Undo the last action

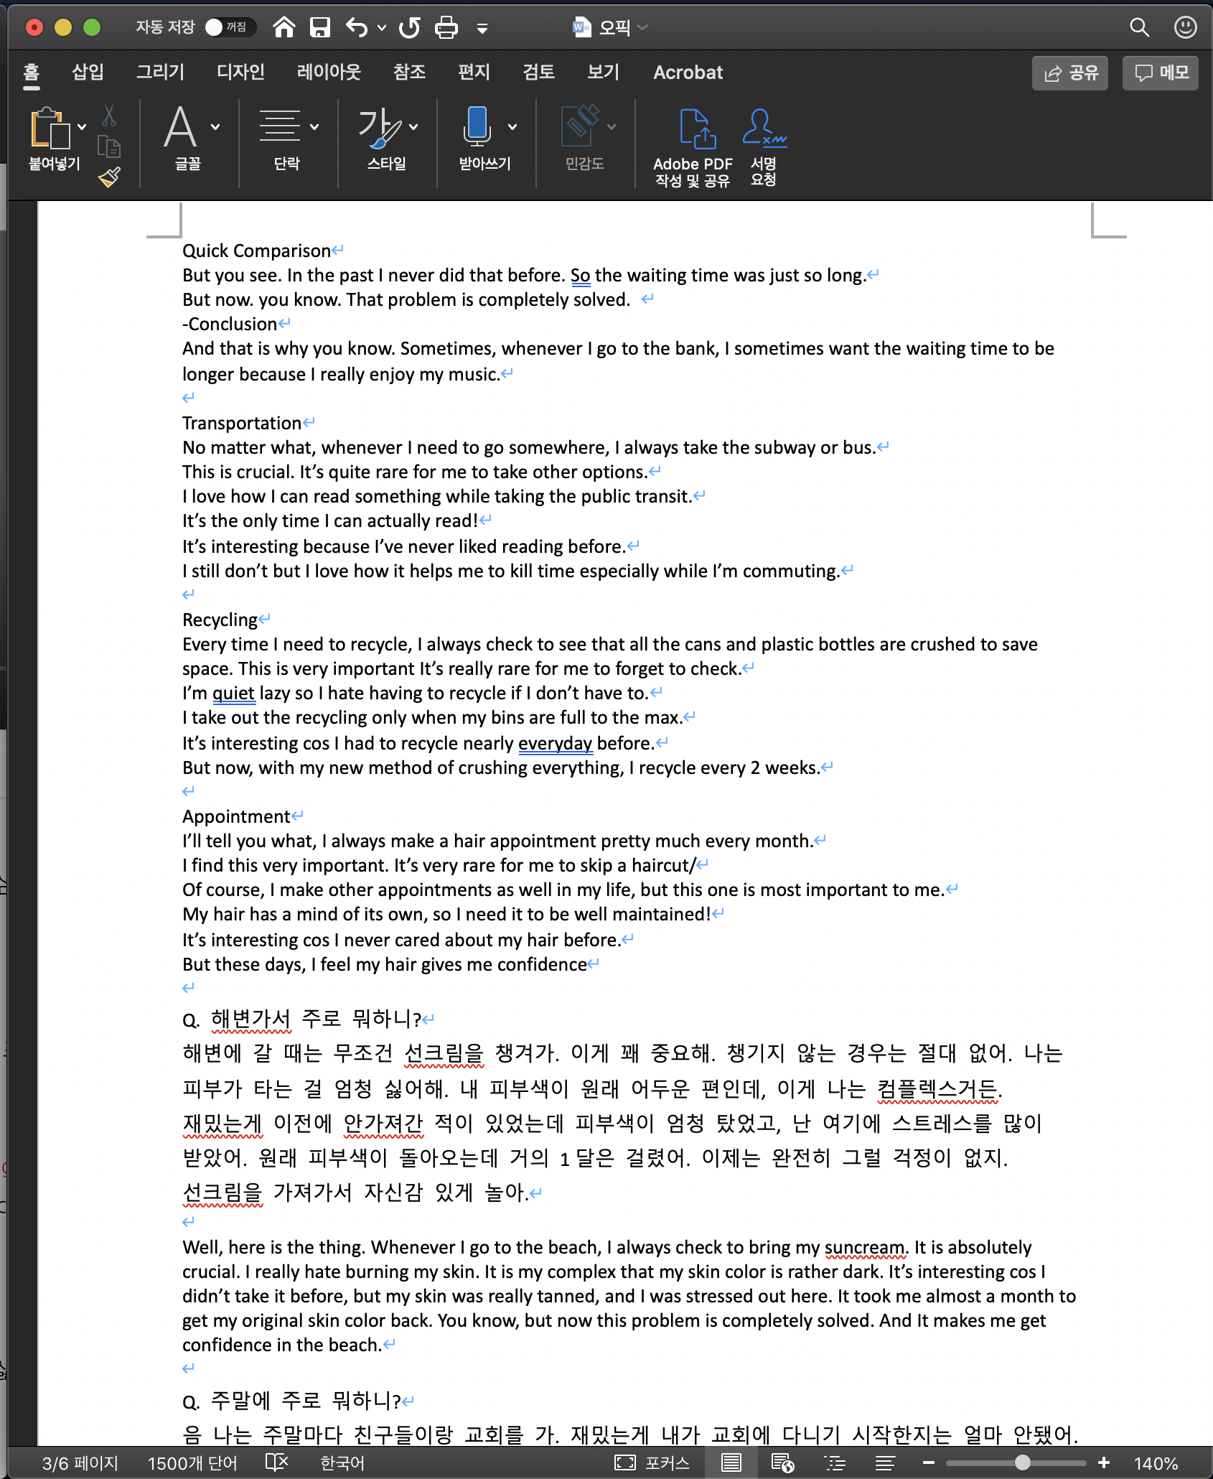coord(357,27)
